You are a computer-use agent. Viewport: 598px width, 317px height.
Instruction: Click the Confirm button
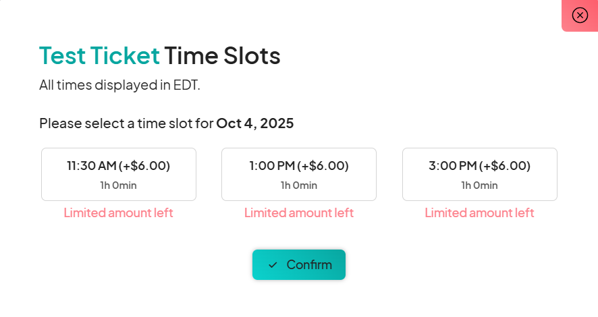tap(299, 265)
